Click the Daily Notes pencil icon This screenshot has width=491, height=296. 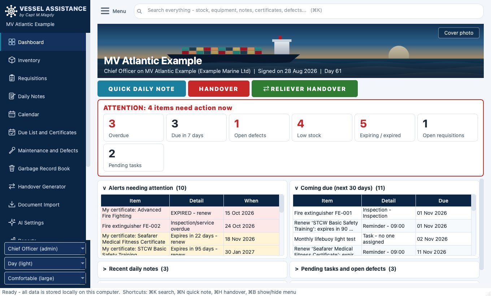coord(12,96)
